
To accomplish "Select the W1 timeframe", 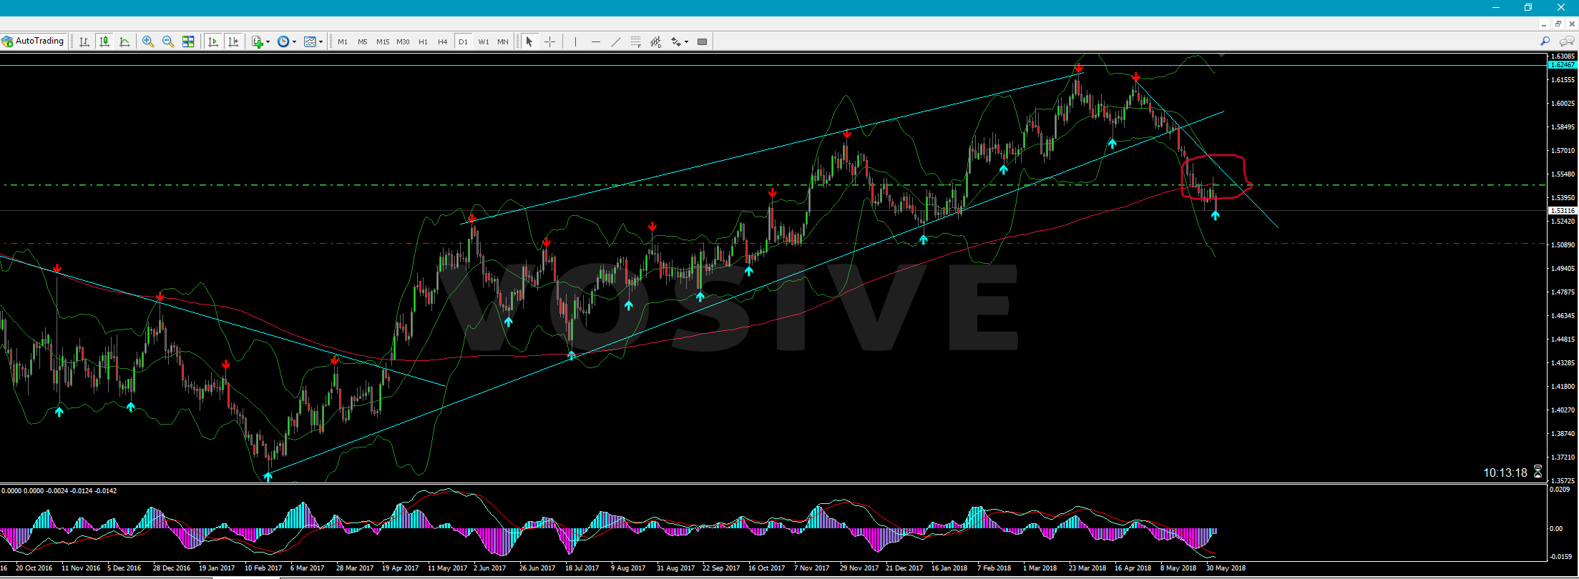I will pos(484,41).
